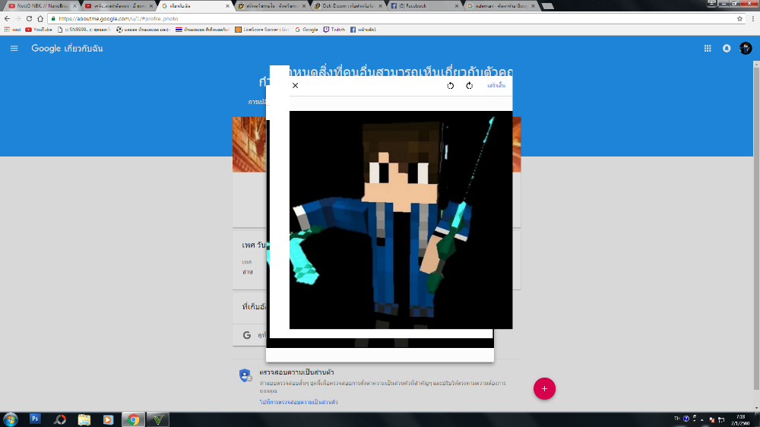This screenshot has height=427, width=760.
Task: Switch to the last Google search tab
Action: pos(501,6)
